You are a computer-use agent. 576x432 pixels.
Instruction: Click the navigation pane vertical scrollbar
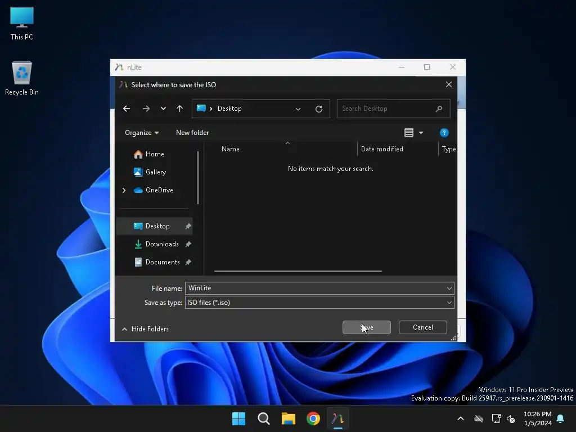197,178
